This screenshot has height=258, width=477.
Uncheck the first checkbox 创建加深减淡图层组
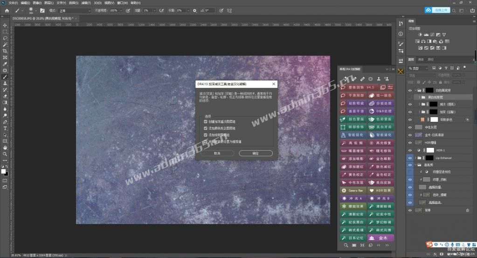[206, 122]
